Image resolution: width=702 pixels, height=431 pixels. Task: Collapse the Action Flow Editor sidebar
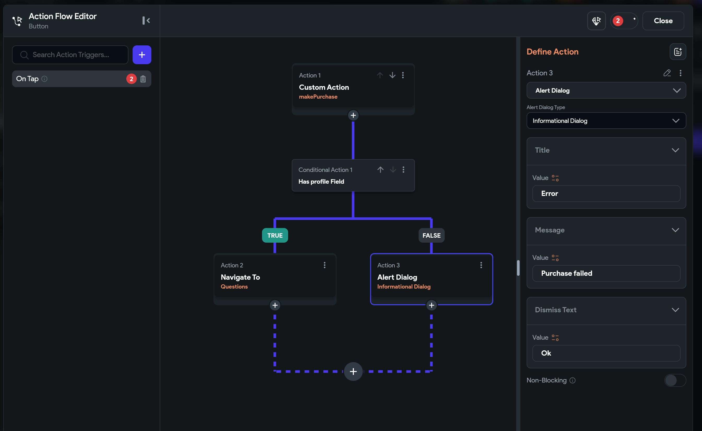146,21
